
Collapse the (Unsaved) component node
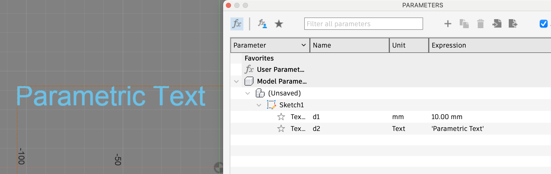coord(248,93)
